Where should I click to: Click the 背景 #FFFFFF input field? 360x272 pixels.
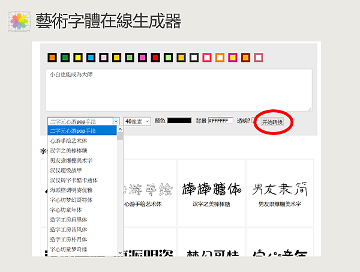click(x=220, y=121)
